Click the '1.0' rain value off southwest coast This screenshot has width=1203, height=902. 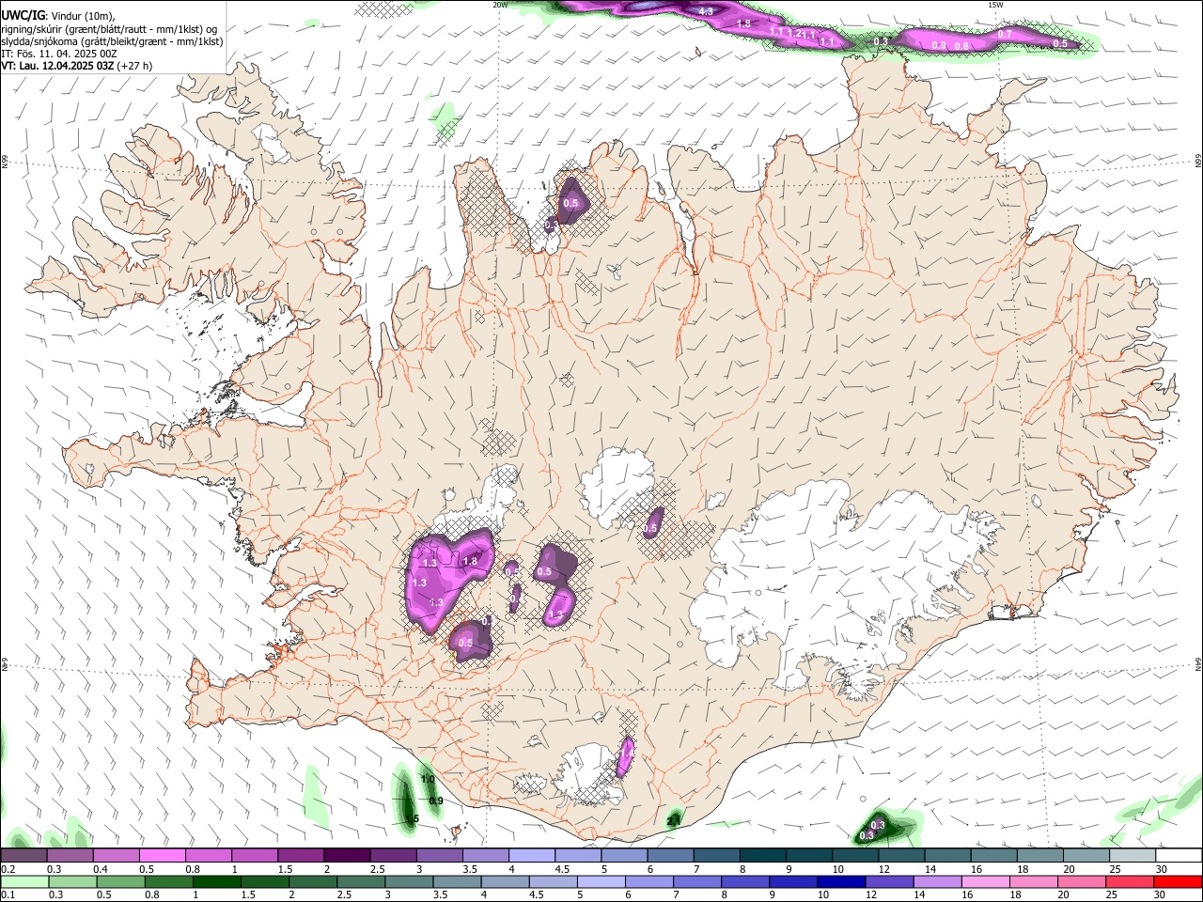428,780
